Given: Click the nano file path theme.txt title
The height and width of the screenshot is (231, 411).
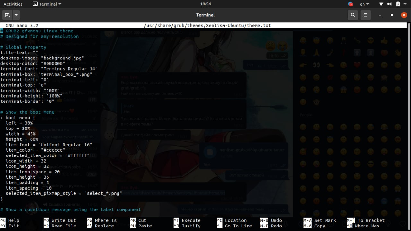Looking at the screenshot, I should coord(208,25).
